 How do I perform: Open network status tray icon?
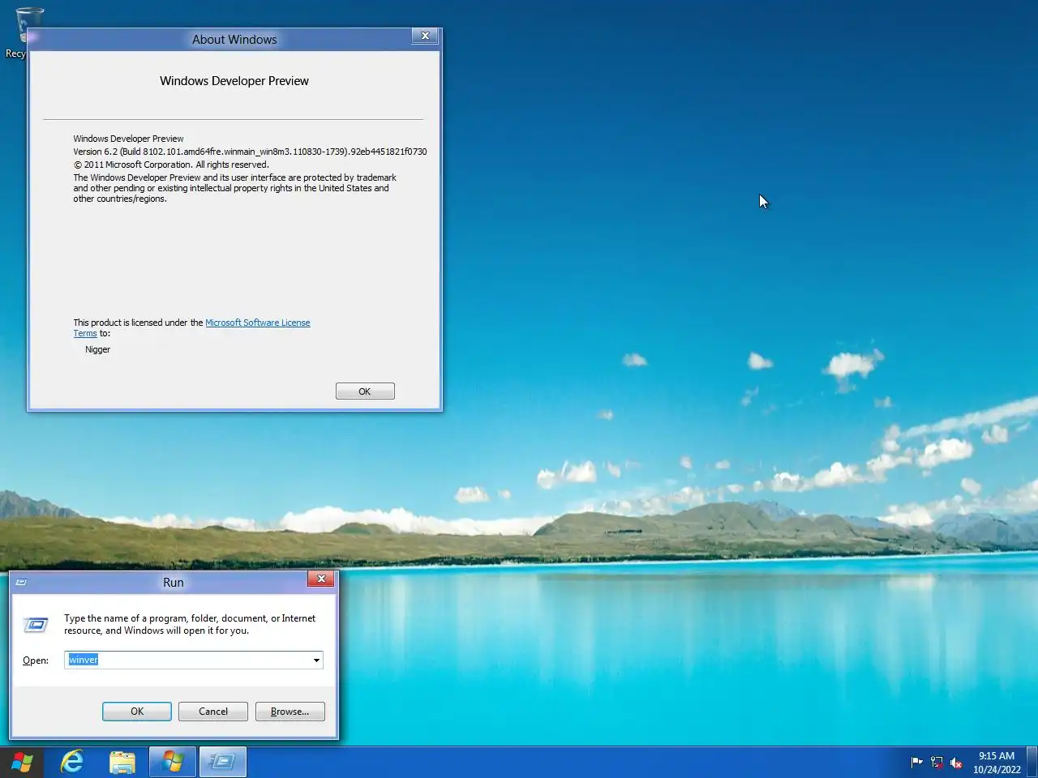(x=937, y=762)
